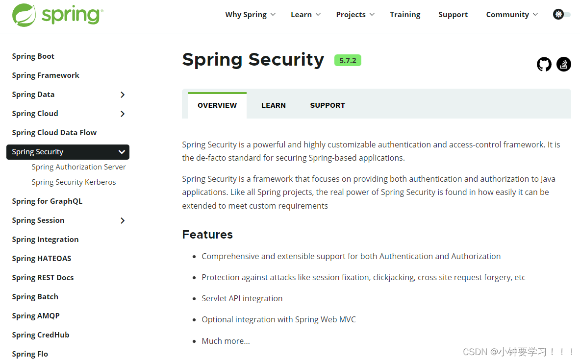The height and width of the screenshot is (361, 580).
Task: Switch to the SUPPORT tab
Action: pos(328,105)
